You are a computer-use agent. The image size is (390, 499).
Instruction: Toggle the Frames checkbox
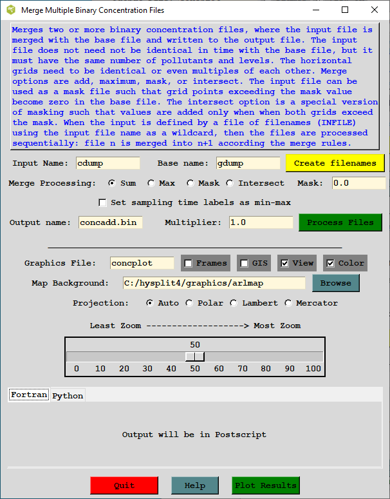[189, 263]
